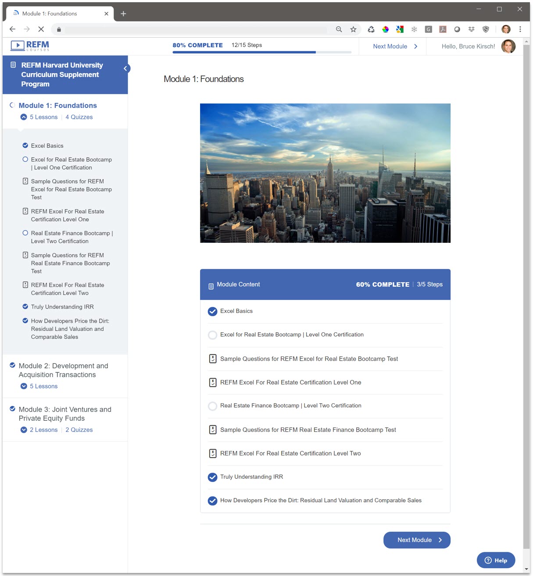Click the cityscape skyline image
Screen dimensions: 533x576
[x=325, y=173]
